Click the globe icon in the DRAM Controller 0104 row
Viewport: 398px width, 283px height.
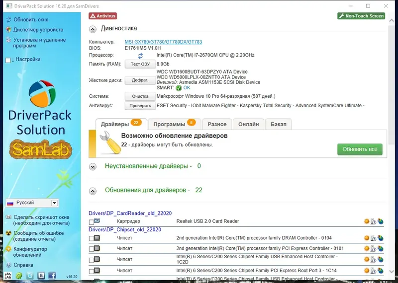click(380, 238)
